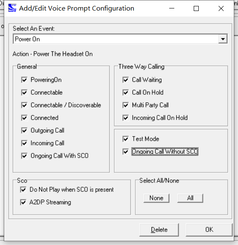Toggle Do Not Play when SCO present

pos(23,190)
